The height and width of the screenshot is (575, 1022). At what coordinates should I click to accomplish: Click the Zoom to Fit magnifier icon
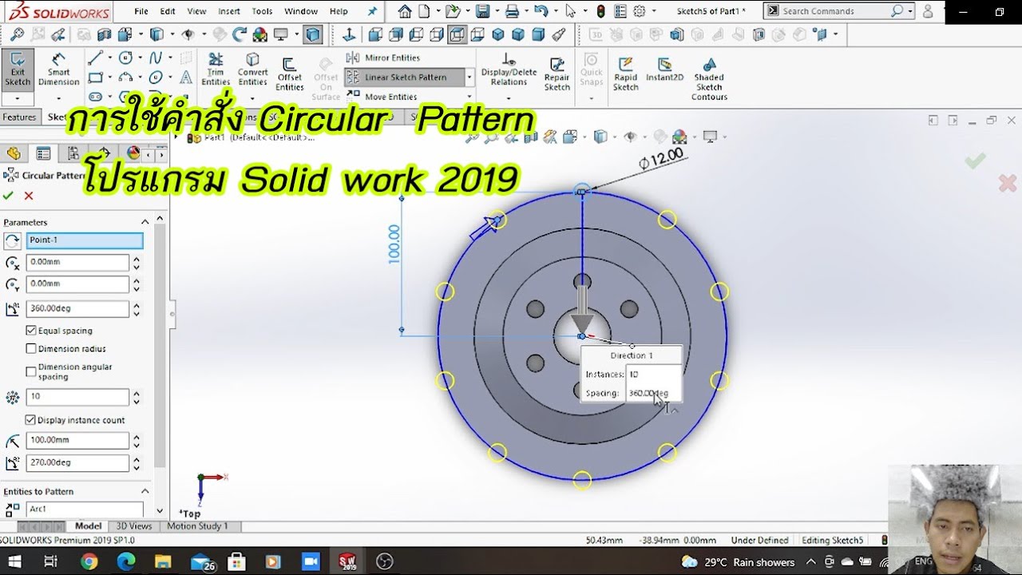17,35
